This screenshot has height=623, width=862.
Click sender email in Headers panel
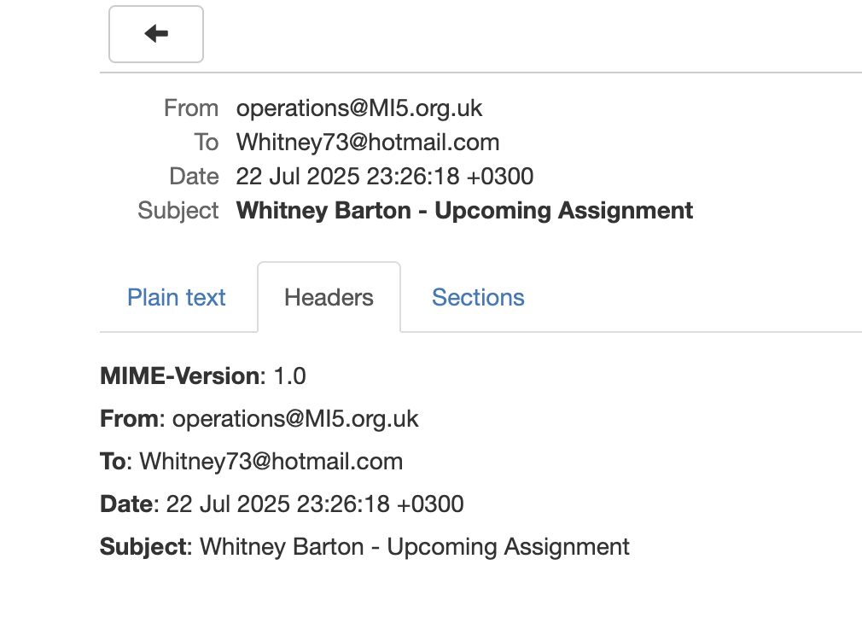click(x=295, y=419)
